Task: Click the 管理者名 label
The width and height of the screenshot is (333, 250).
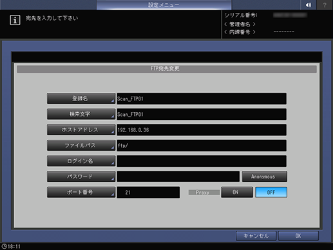Action: [240, 24]
